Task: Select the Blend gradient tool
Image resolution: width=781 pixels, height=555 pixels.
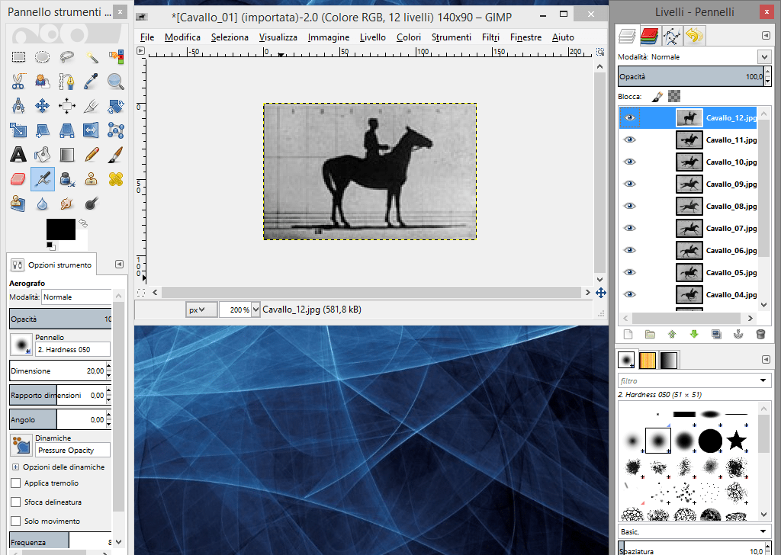Action: [67, 154]
